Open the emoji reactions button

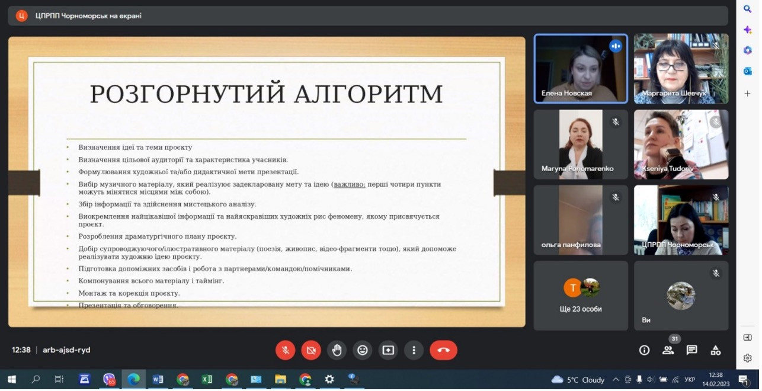(x=363, y=351)
